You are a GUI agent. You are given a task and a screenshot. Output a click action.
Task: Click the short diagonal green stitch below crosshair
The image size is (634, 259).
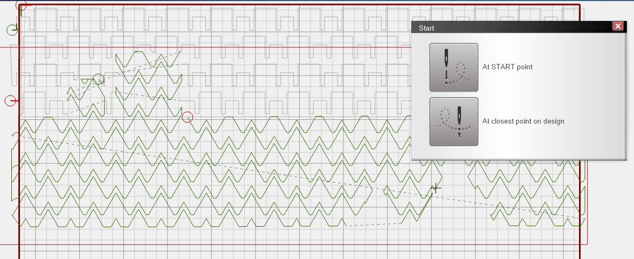[426, 205]
